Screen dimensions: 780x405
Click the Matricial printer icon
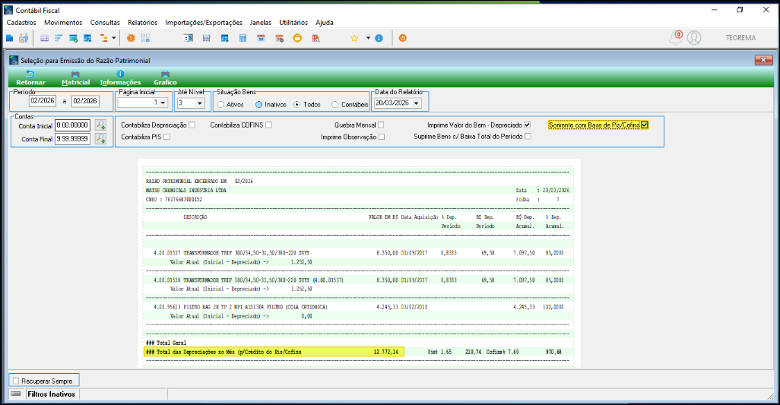point(75,74)
